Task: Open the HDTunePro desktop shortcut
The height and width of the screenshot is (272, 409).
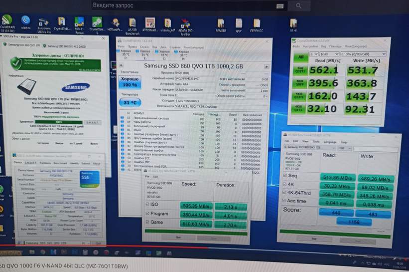Action: [x=115, y=24]
